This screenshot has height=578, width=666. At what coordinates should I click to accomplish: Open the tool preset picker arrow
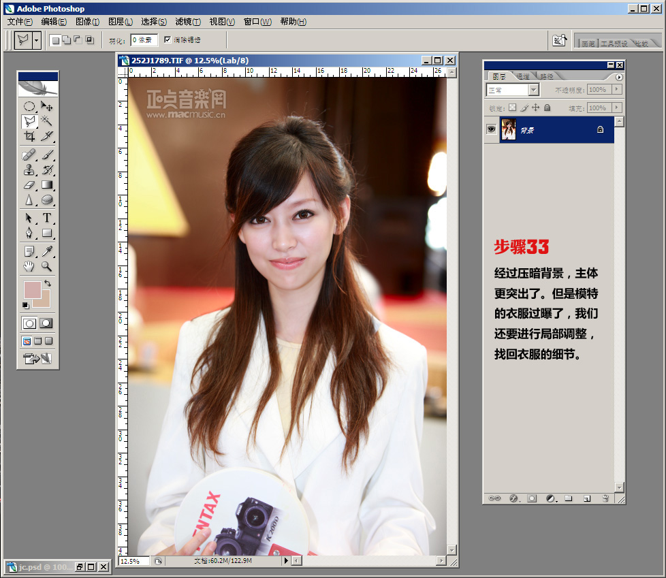click(x=36, y=40)
